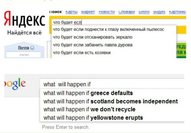Click the Yandex logo
This screenshot has height=133, width=191.
(25, 21)
